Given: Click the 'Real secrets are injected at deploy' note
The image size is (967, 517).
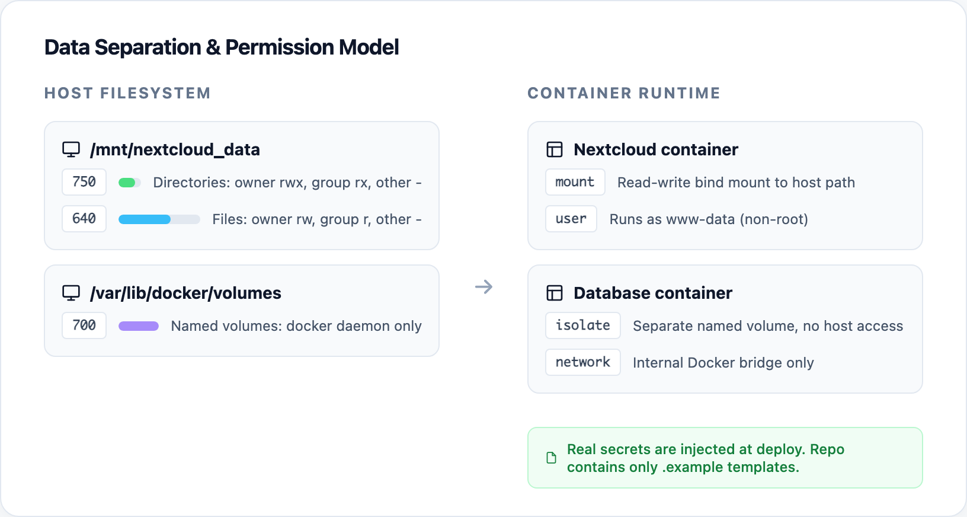Looking at the screenshot, I should coord(725,458).
